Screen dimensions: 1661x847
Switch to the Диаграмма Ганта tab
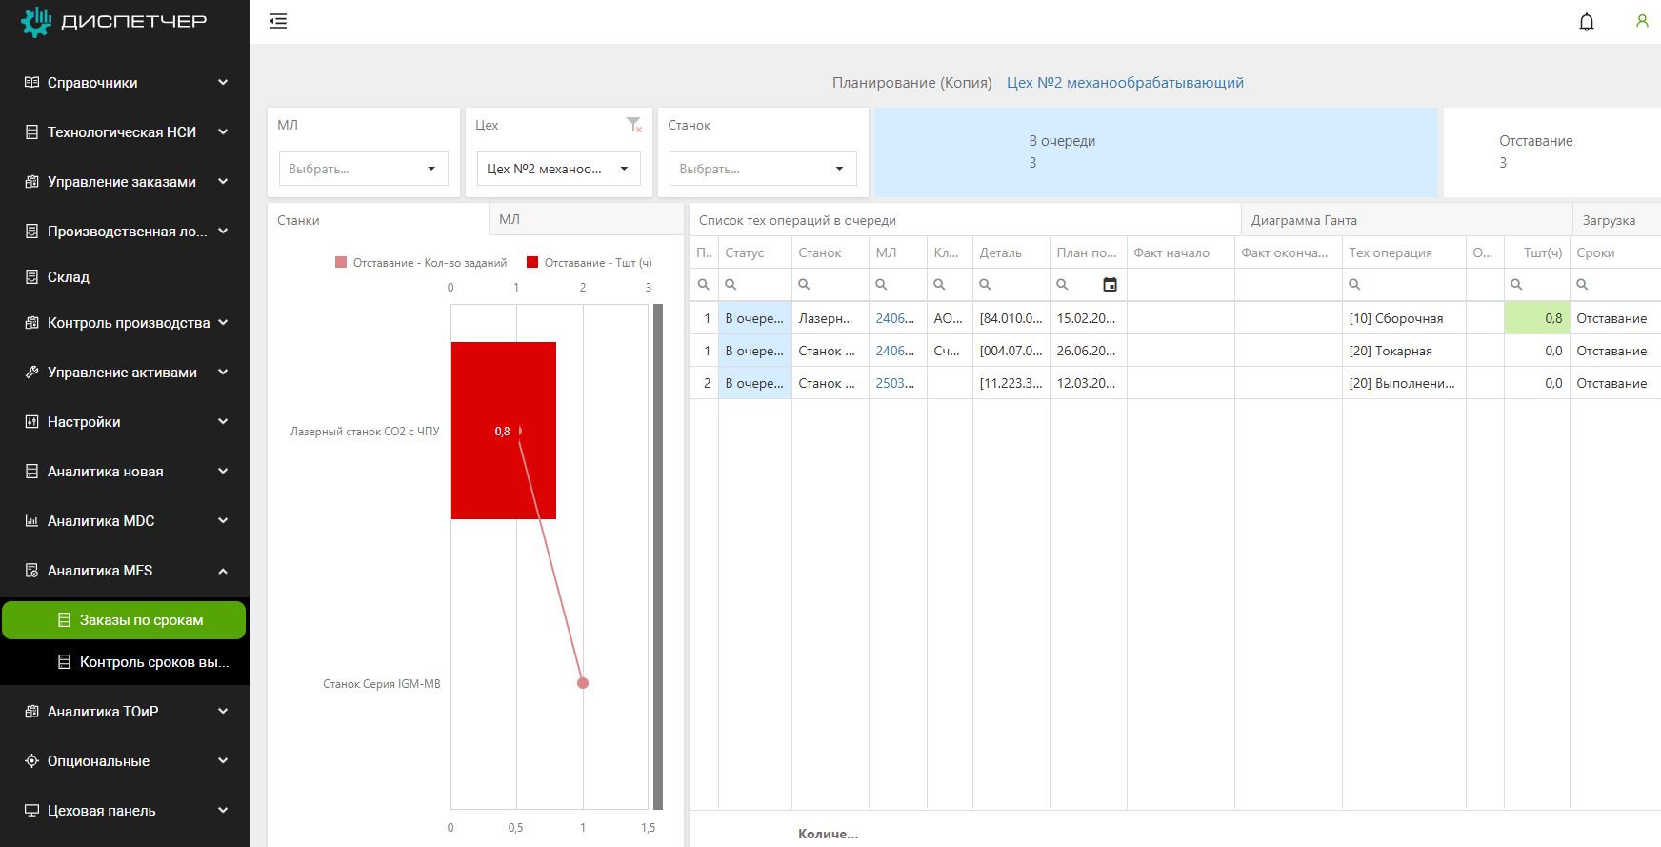tap(1303, 220)
